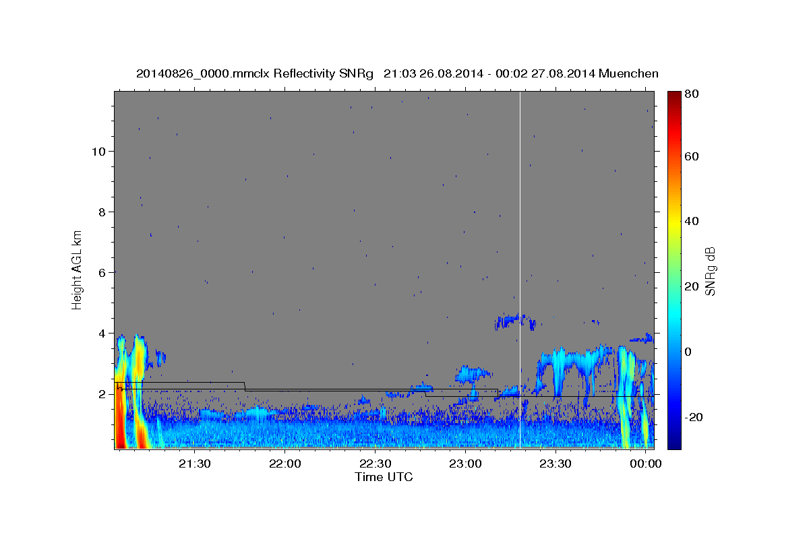The height and width of the screenshot is (539, 809).
Task: Click the colorbar value 60
Action: point(692,156)
